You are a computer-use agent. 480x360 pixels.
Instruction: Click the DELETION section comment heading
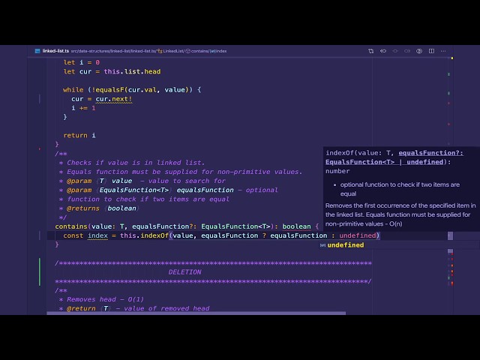185,272
